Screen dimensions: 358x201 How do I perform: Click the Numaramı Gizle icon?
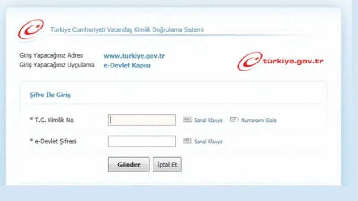234,120
